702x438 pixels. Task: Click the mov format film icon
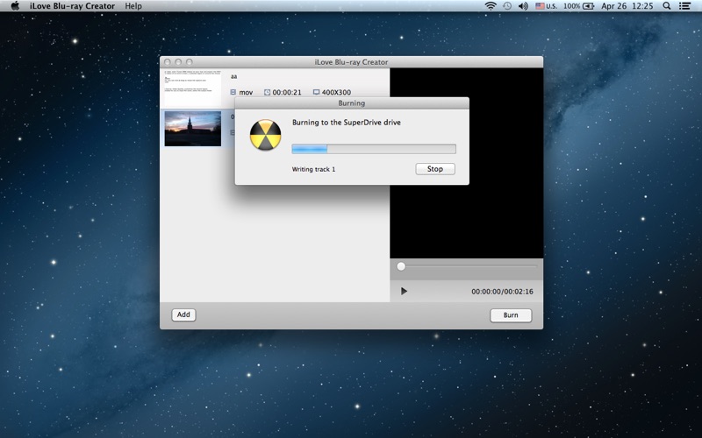(x=233, y=92)
